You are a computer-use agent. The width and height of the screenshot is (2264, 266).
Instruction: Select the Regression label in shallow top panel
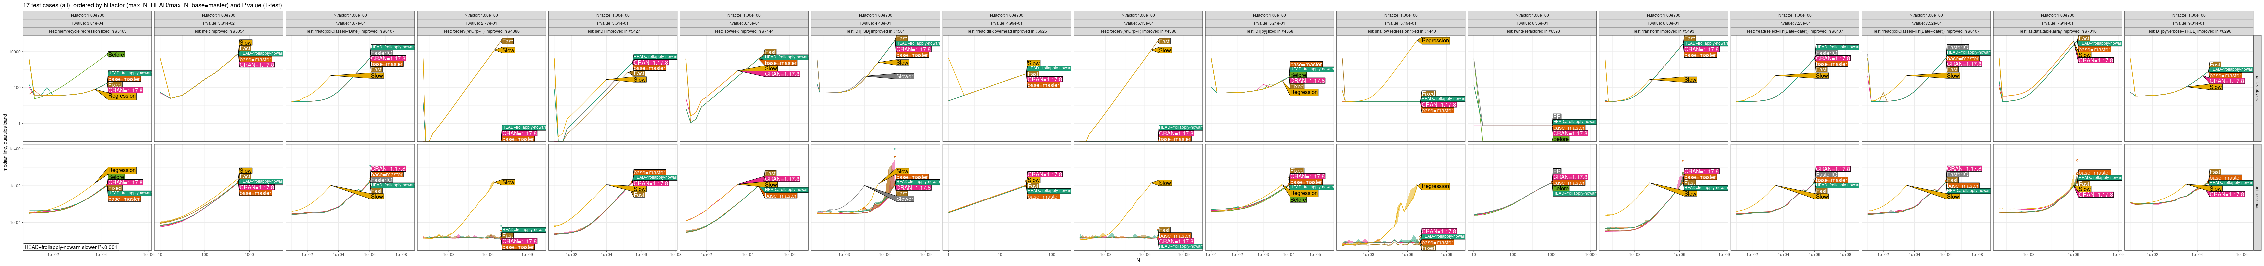(x=1434, y=40)
